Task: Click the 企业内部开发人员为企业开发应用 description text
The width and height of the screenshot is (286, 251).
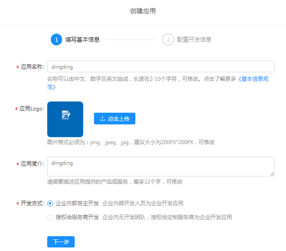Action: [x=143, y=203]
